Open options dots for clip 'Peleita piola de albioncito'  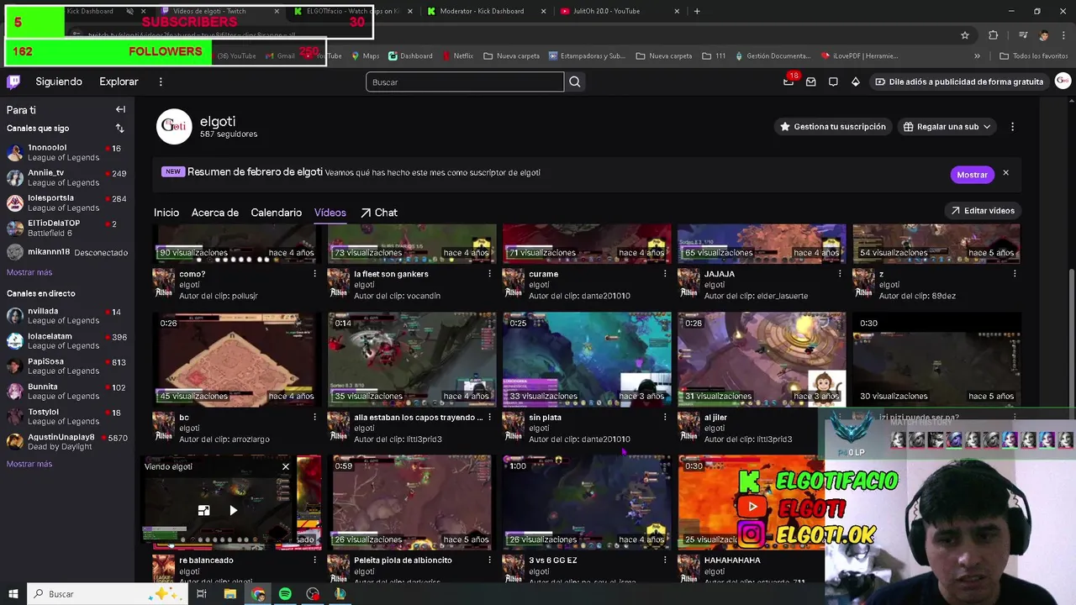pyautogui.click(x=490, y=560)
